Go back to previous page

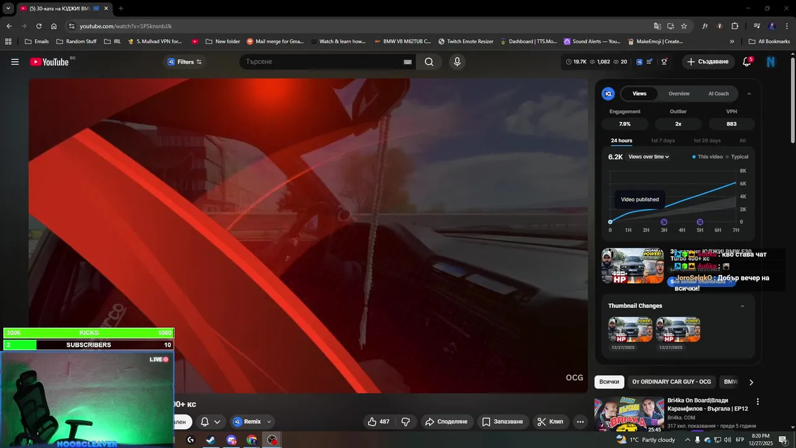9,26
